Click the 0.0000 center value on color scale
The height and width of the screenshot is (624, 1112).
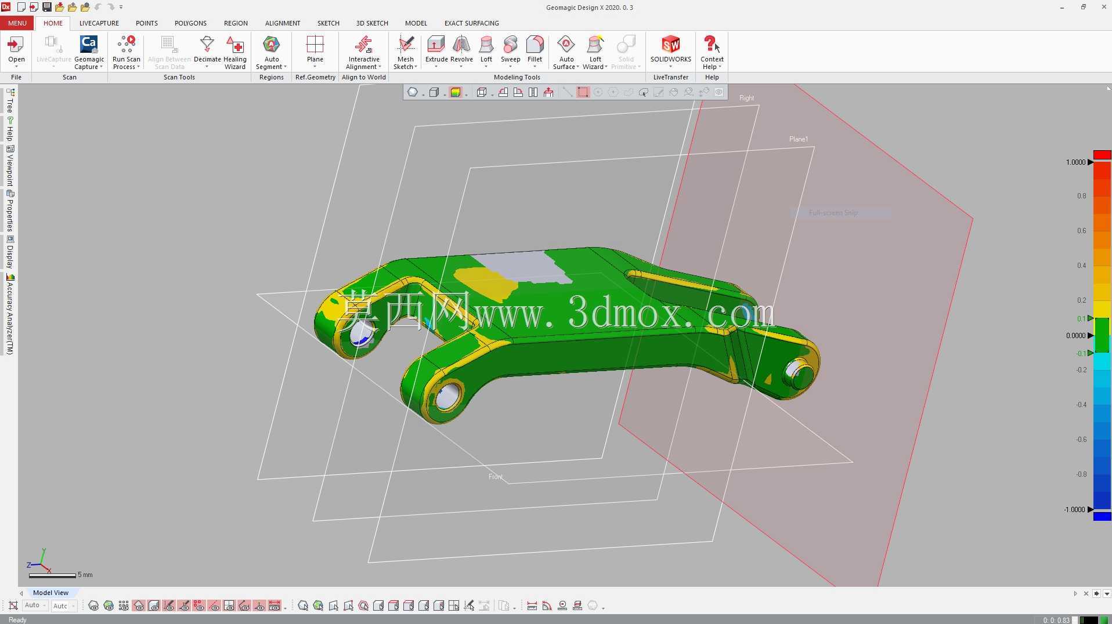pos(1075,336)
